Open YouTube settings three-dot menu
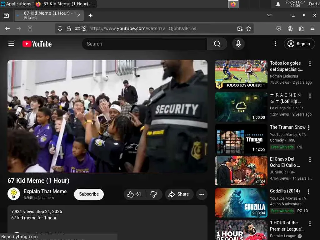Image resolution: width=320 pixels, height=240 pixels. [275, 44]
